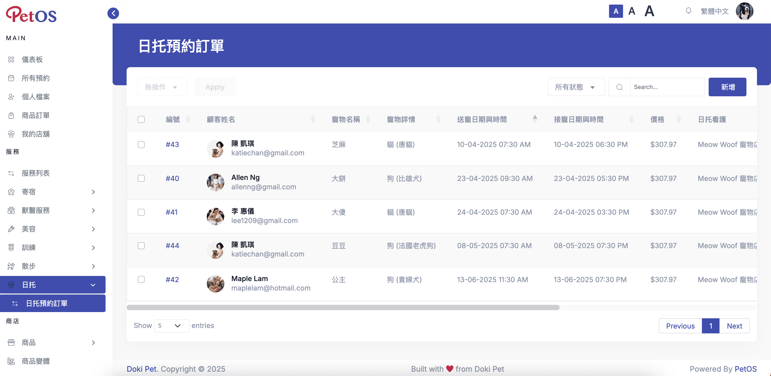Toggle the select-all header checkbox
The height and width of the screenshot is (376, 771).
(141, 119)
